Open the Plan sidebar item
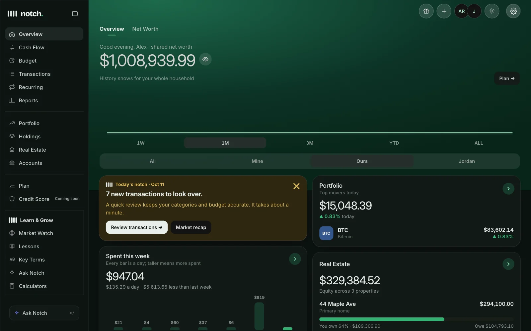 [x=44, y=186]
